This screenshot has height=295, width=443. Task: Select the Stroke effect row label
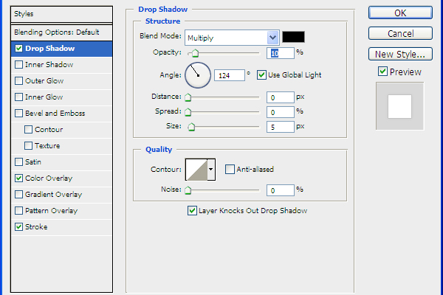point(36,227)
